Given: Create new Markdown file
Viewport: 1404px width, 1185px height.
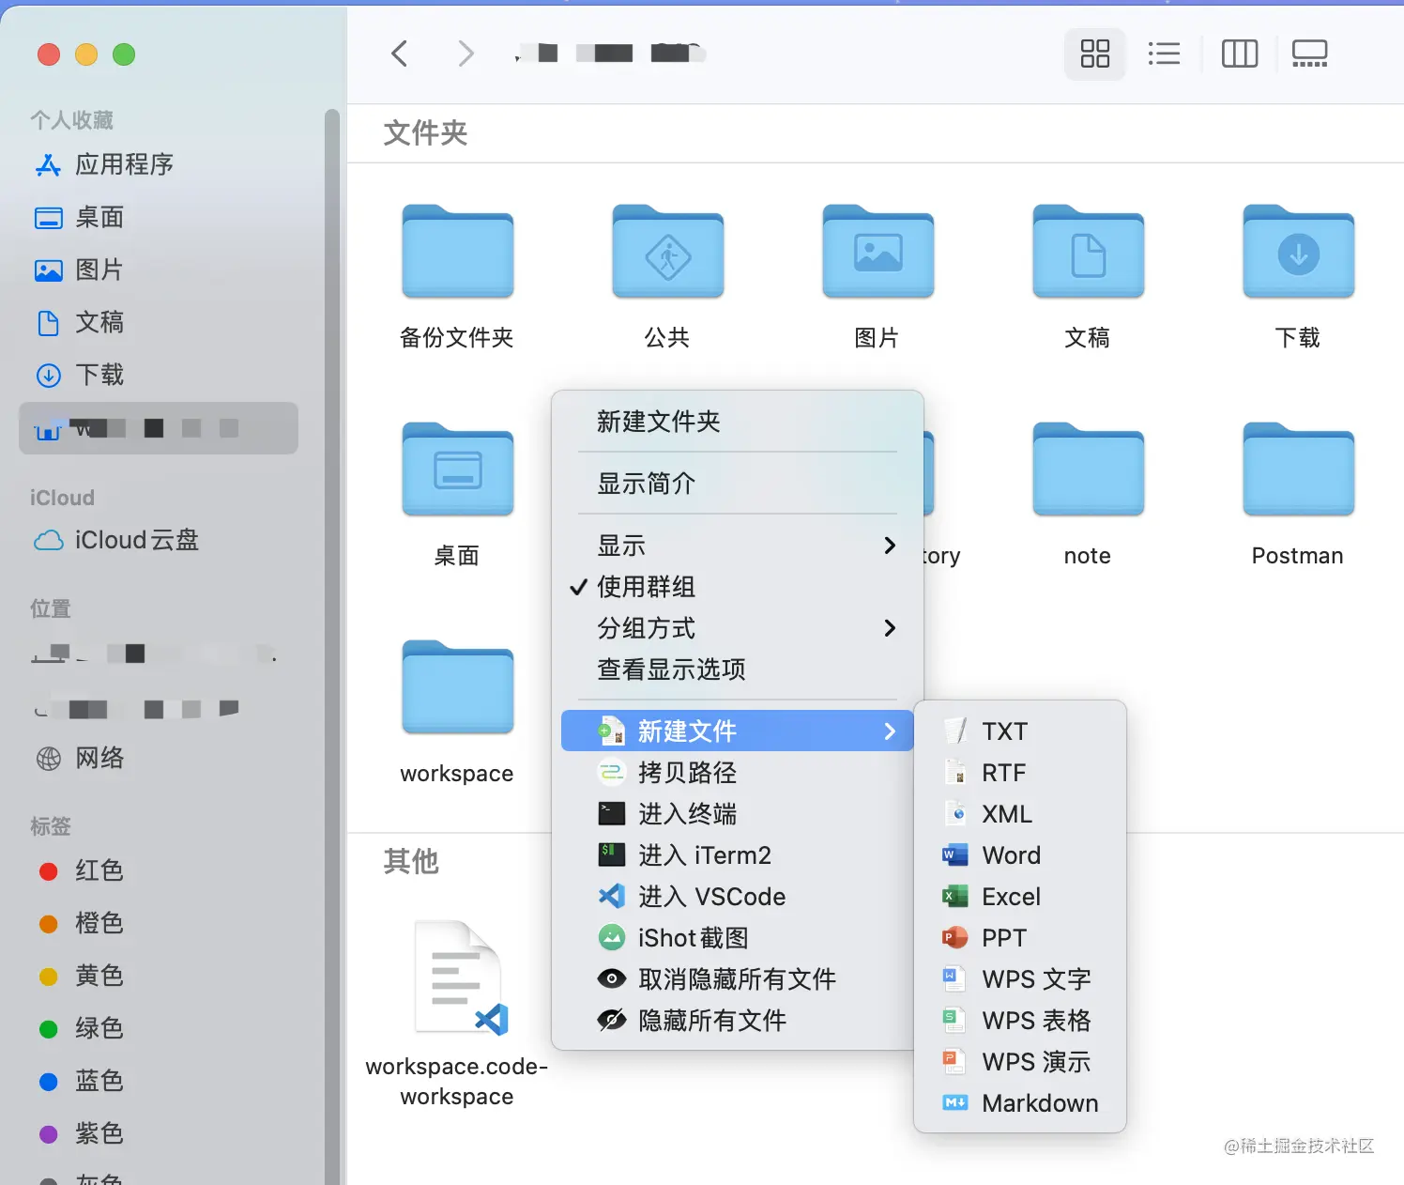Looking at the screenshot, I should (1019, 1103).
